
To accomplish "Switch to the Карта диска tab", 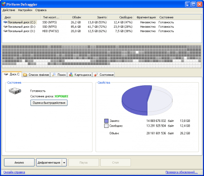I will pos(80,75).
